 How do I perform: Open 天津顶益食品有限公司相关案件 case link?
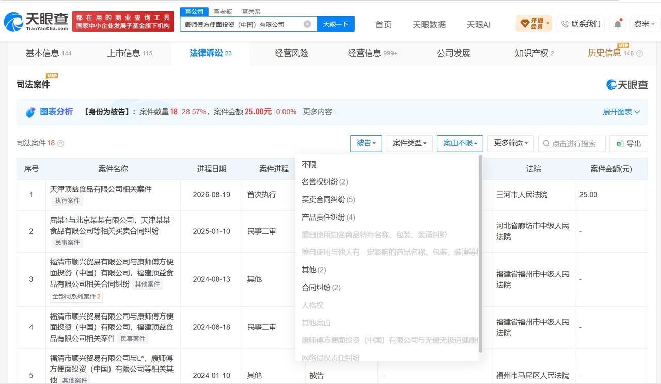tap(101, 189)
